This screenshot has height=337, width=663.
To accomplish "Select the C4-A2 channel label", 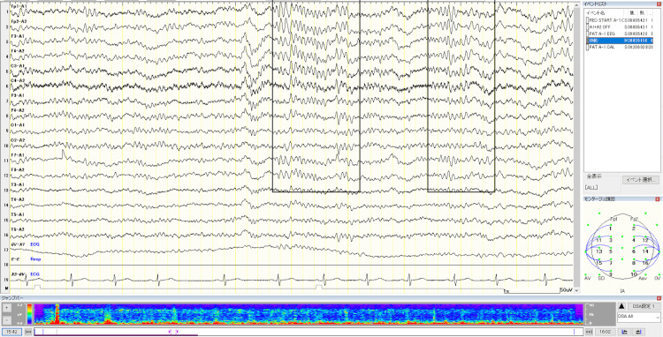I will 18,80.
